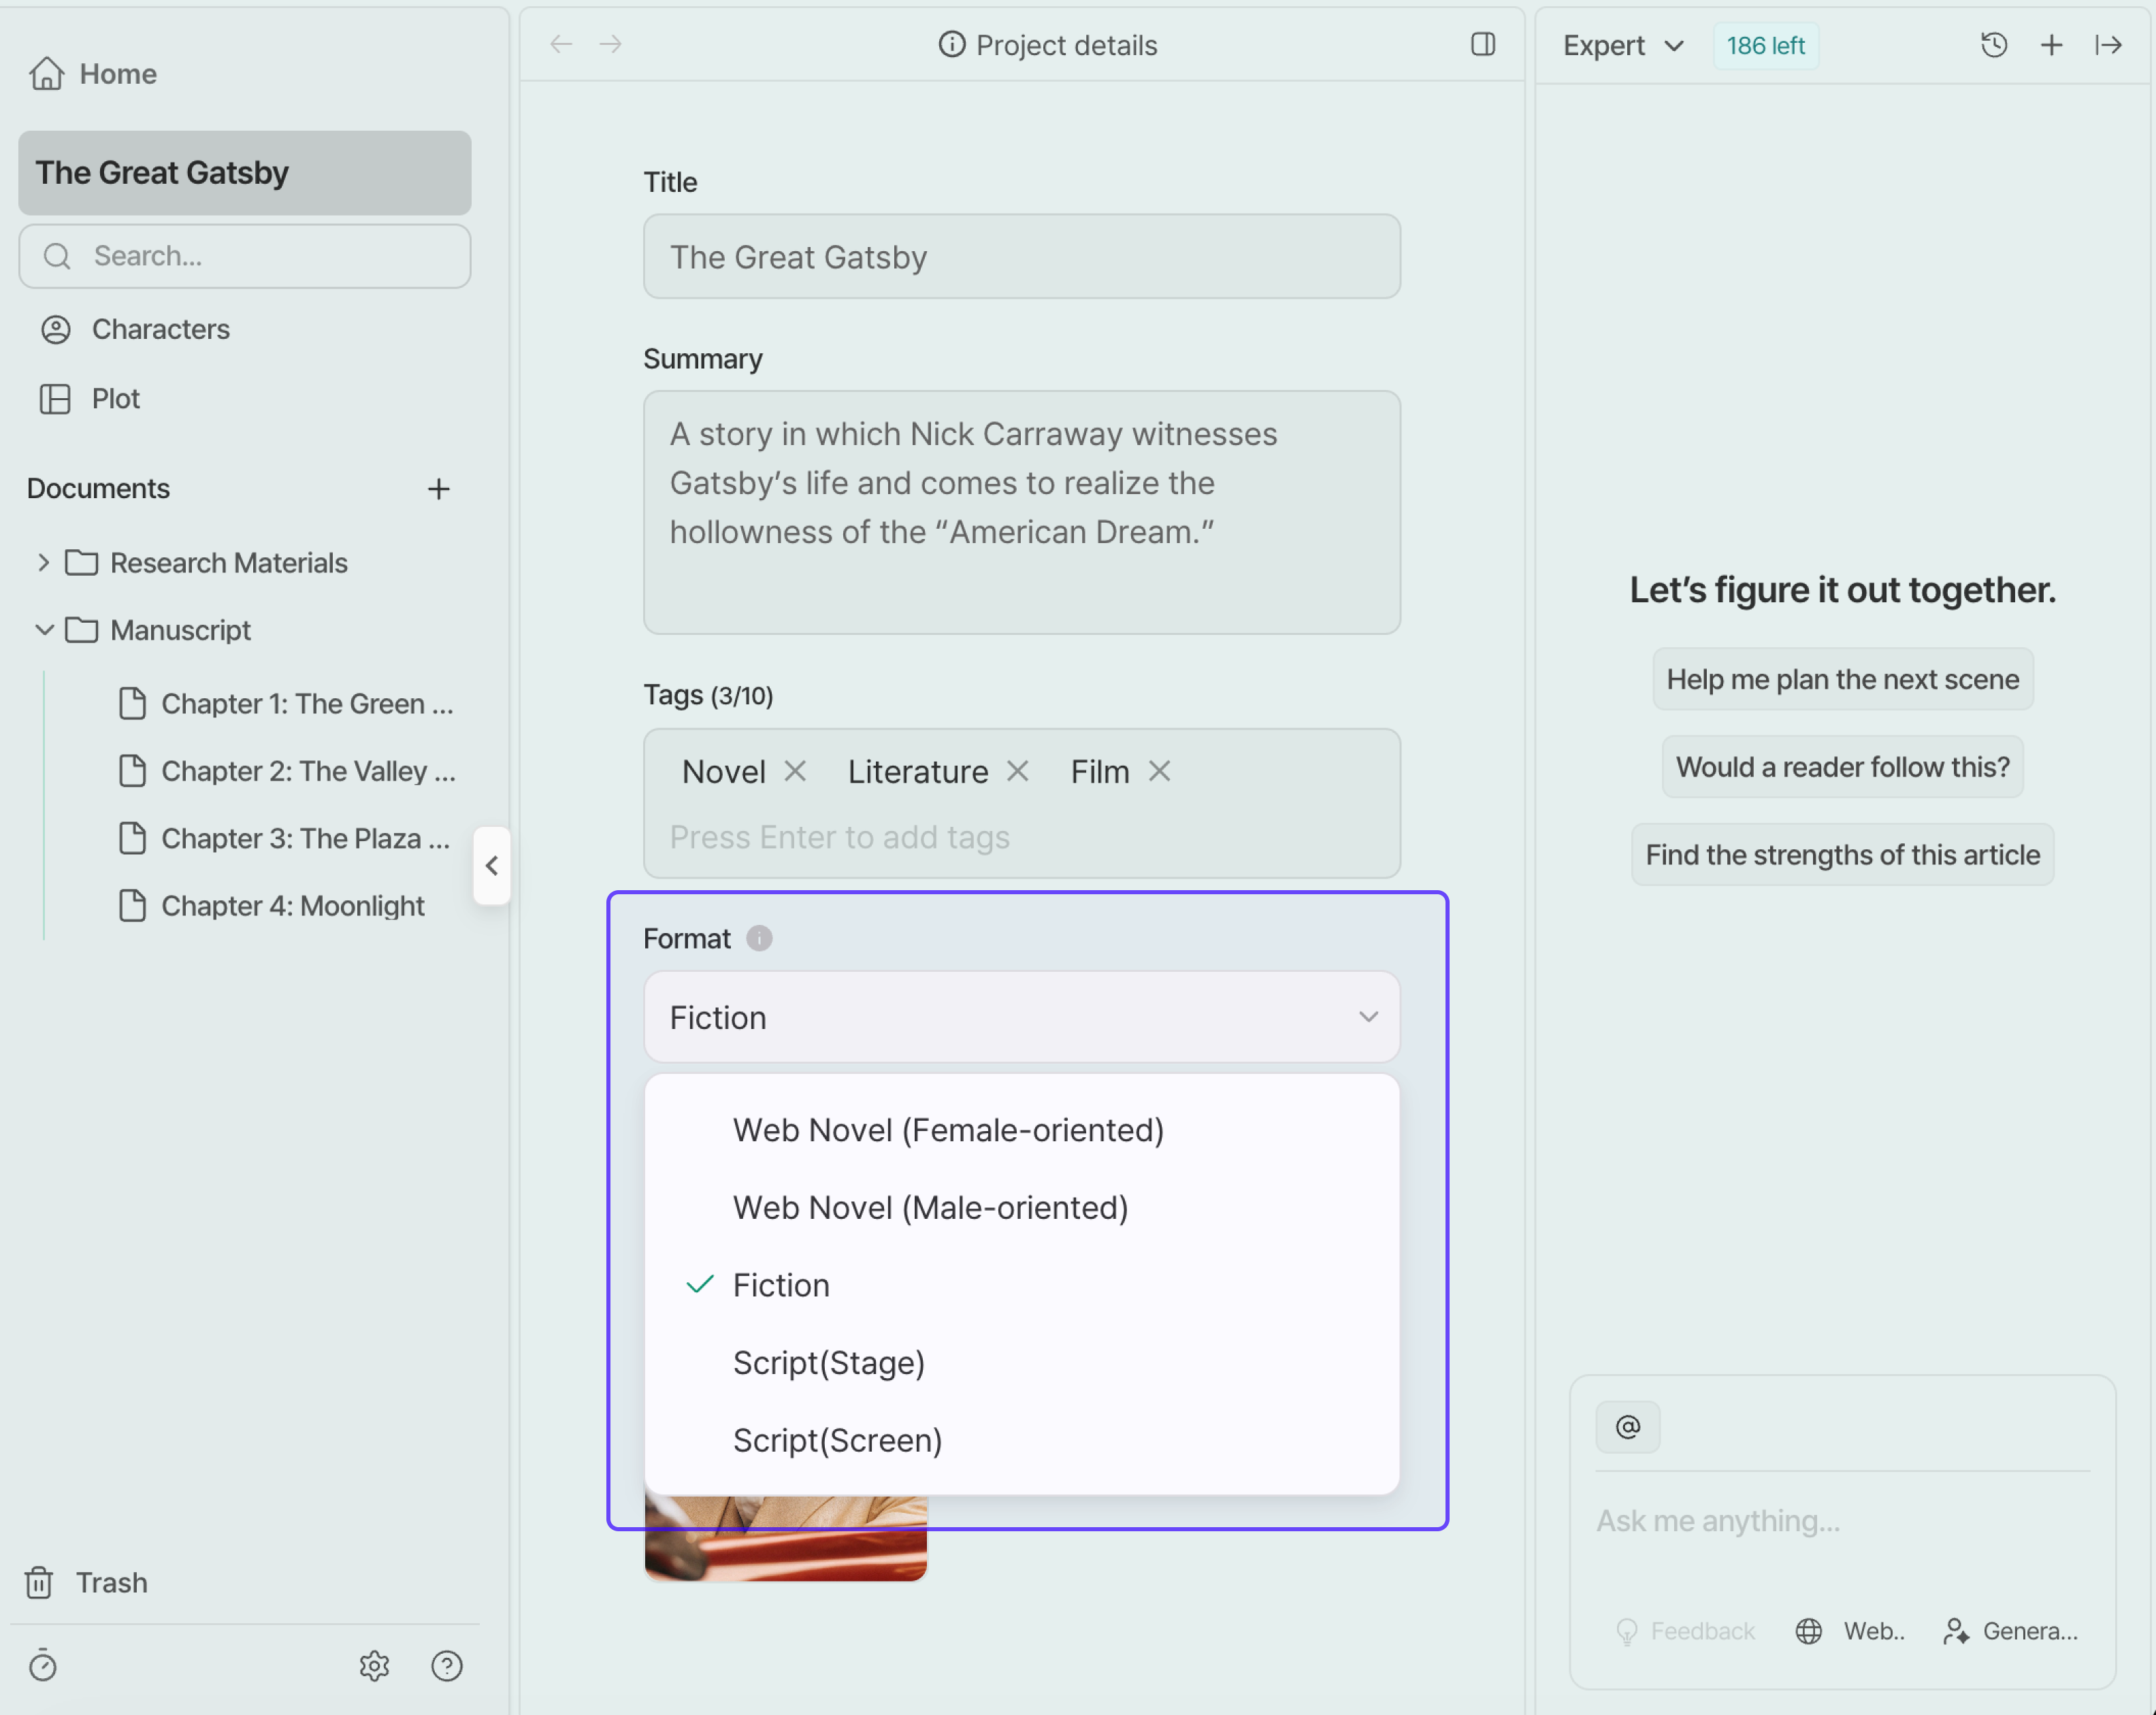Remove the Film tag
Image resolution: width=2156 pixels, height=1715 pixels.
pyautogui.click(x=1159, y=771)
